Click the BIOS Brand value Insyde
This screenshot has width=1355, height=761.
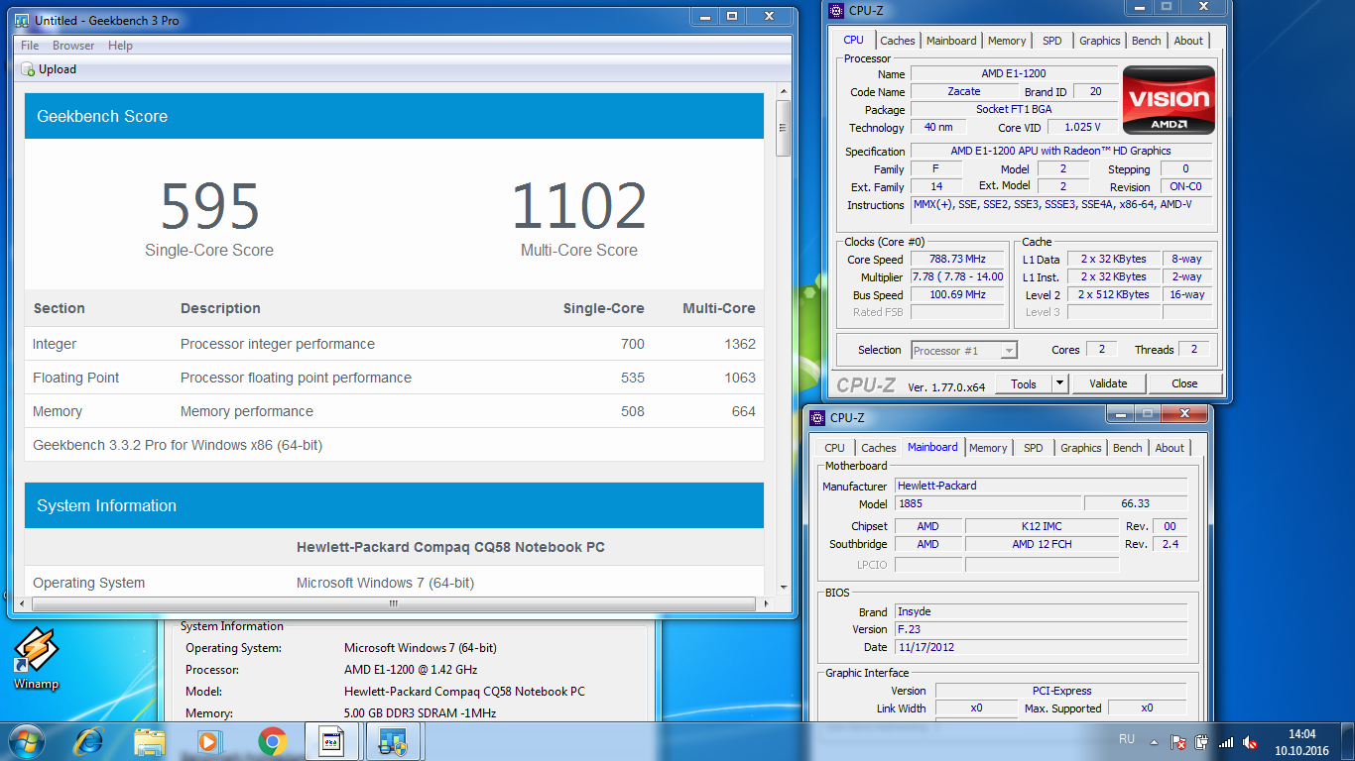click(1041, 611)
